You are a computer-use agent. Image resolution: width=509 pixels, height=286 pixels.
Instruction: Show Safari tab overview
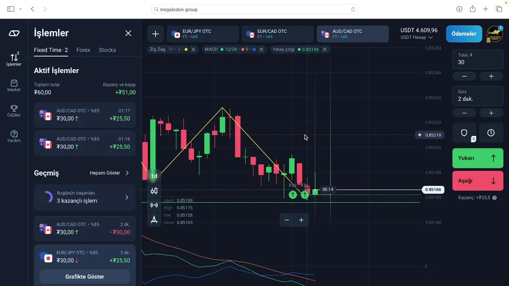(499, 9)
